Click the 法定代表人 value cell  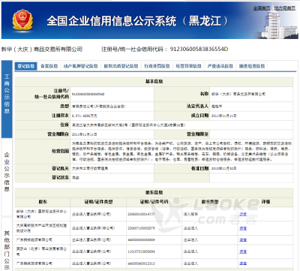click(x=251, y=107)
